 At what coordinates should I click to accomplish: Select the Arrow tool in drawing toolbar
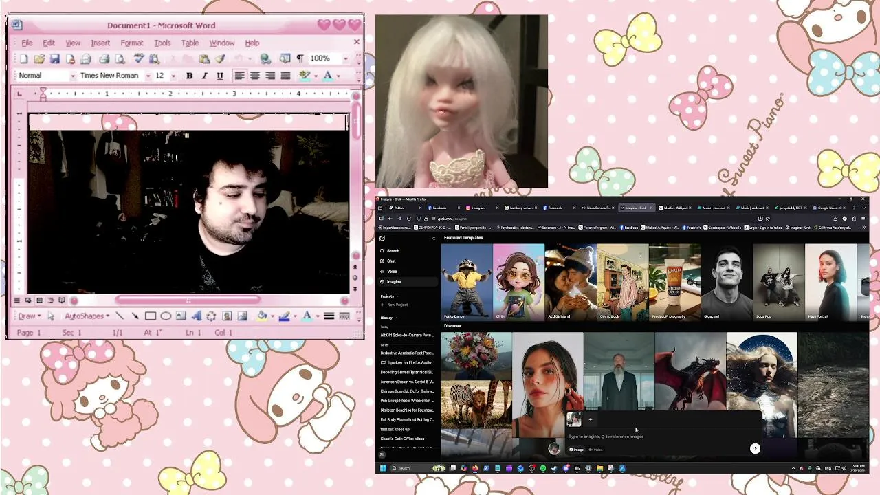135,316
